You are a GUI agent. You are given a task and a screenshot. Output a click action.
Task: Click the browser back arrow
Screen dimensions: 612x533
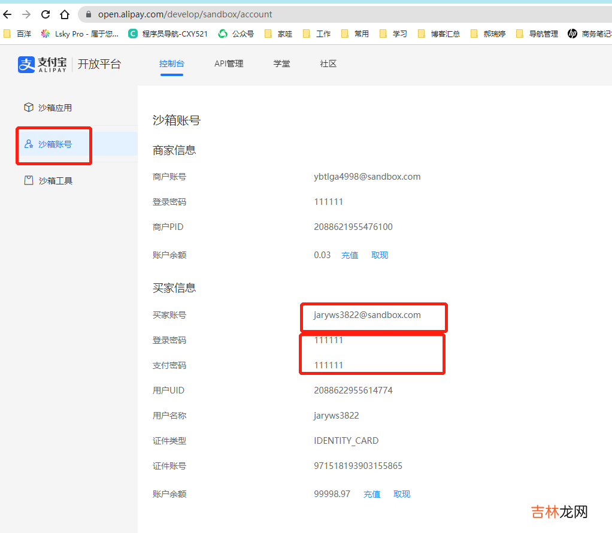pos(8,14)
